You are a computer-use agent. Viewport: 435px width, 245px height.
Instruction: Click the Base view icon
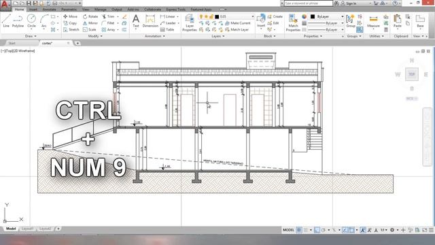[x=420, y=21]
